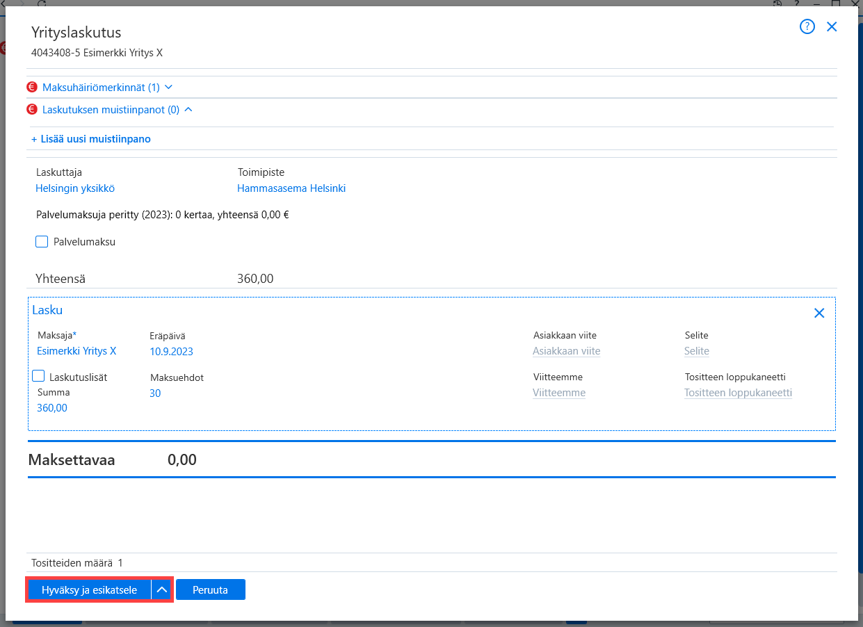Open the arrow menu next to Hyväksy ja esikatsele
The width and height of the screenshot is (863, 627).
(161, 589)
